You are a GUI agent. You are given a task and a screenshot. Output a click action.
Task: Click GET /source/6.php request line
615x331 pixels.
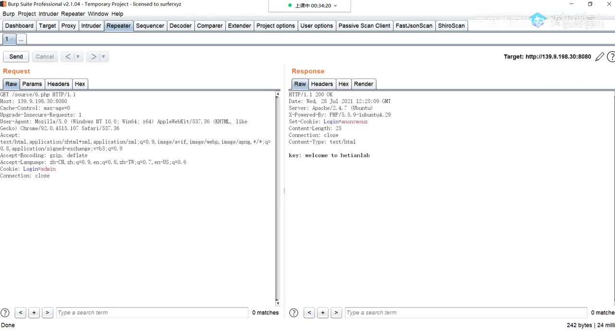[x=38, y=95]
